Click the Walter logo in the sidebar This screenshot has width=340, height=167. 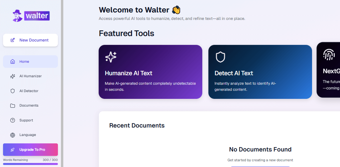(x=31, y=16)
